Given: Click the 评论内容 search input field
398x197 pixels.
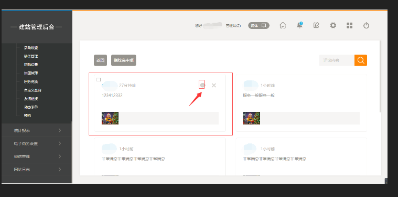Looking at the screenshot, I should pos(337,60).
